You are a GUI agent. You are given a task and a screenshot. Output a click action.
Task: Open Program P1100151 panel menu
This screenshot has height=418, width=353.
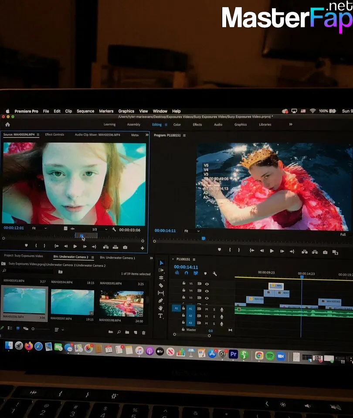[x=184, y=135]
